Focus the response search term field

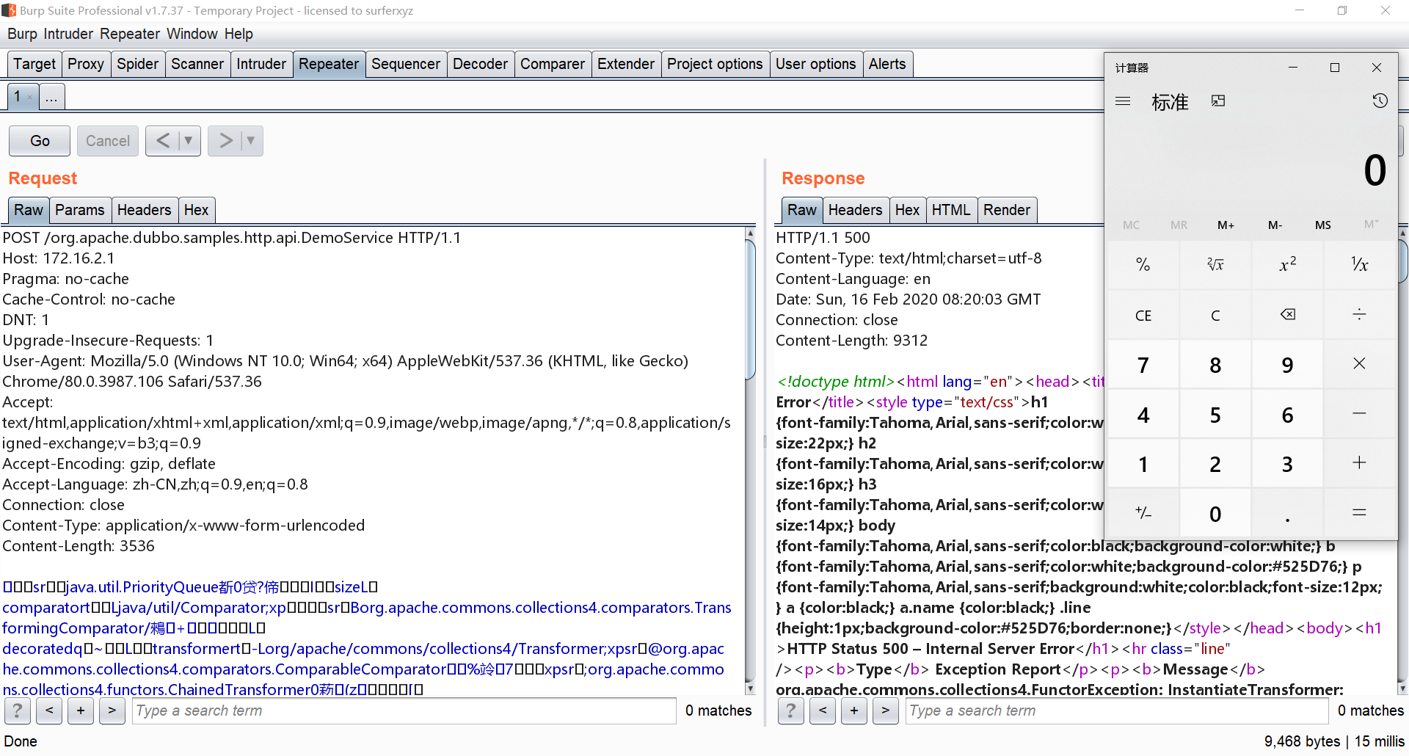click(x=1116, y=710)
